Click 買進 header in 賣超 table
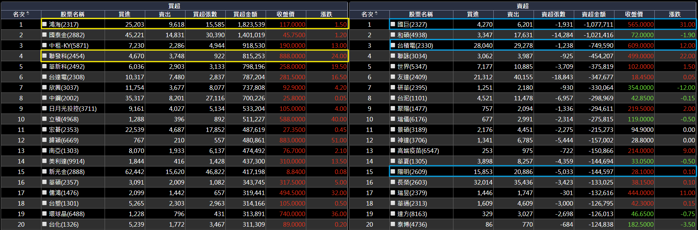698x230 pixels. 473,14
